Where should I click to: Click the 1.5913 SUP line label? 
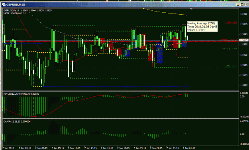(231, 66)
